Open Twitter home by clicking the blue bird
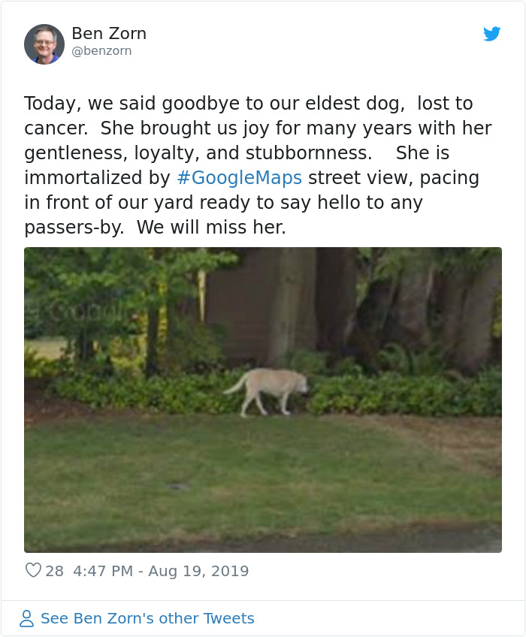Image resolution: width=526 pixels, height=637 pixels. [493, 34]
